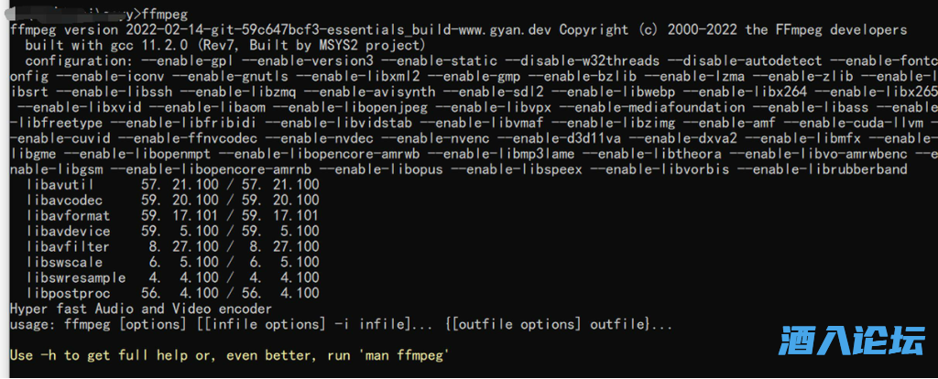This screenshot has width=938, height=379.
Task: Click the libavfilter library name
Action: coord(68,247)
